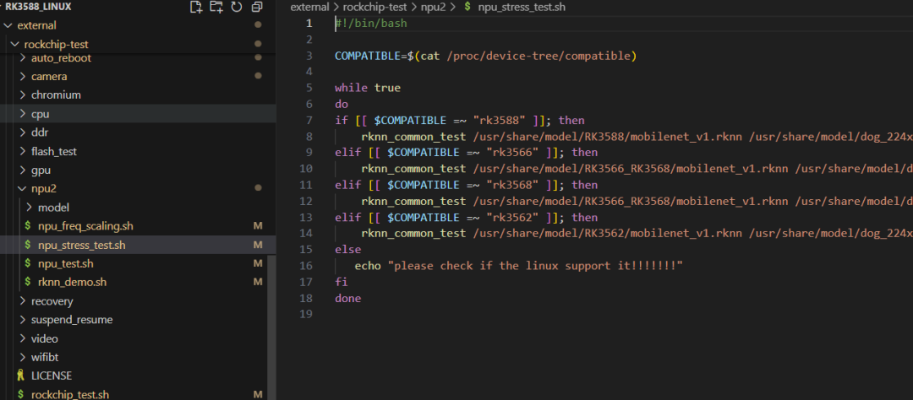Viewport: 913px width, 400px height.
Task: Click the 'while true' line
Action: (368, 89)
